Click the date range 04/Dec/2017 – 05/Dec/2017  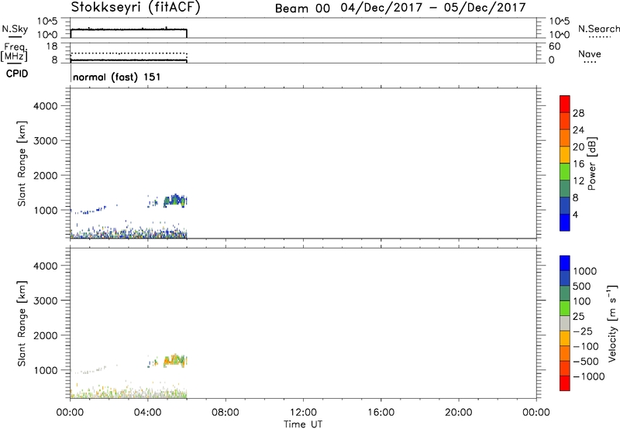[x=433, y=8]
